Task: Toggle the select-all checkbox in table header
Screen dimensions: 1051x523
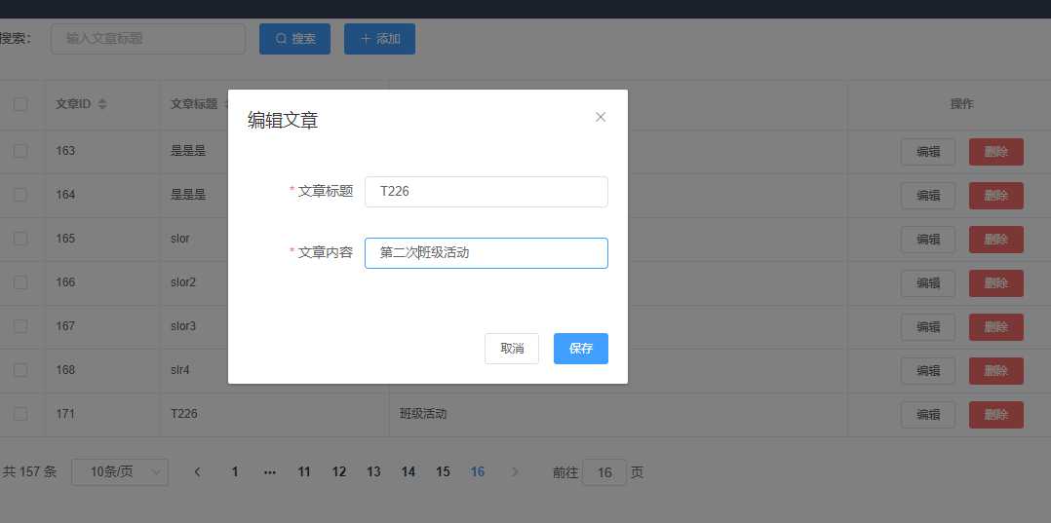Action: click(x=20, y=104)
